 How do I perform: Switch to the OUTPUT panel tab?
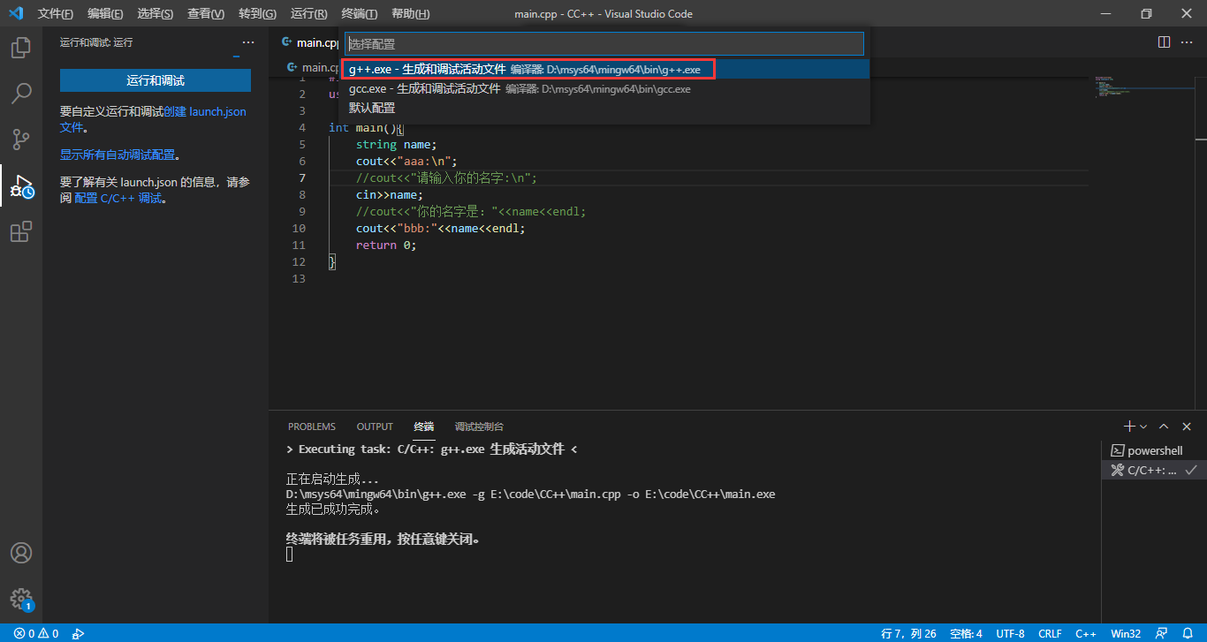(x=375, y=427)
